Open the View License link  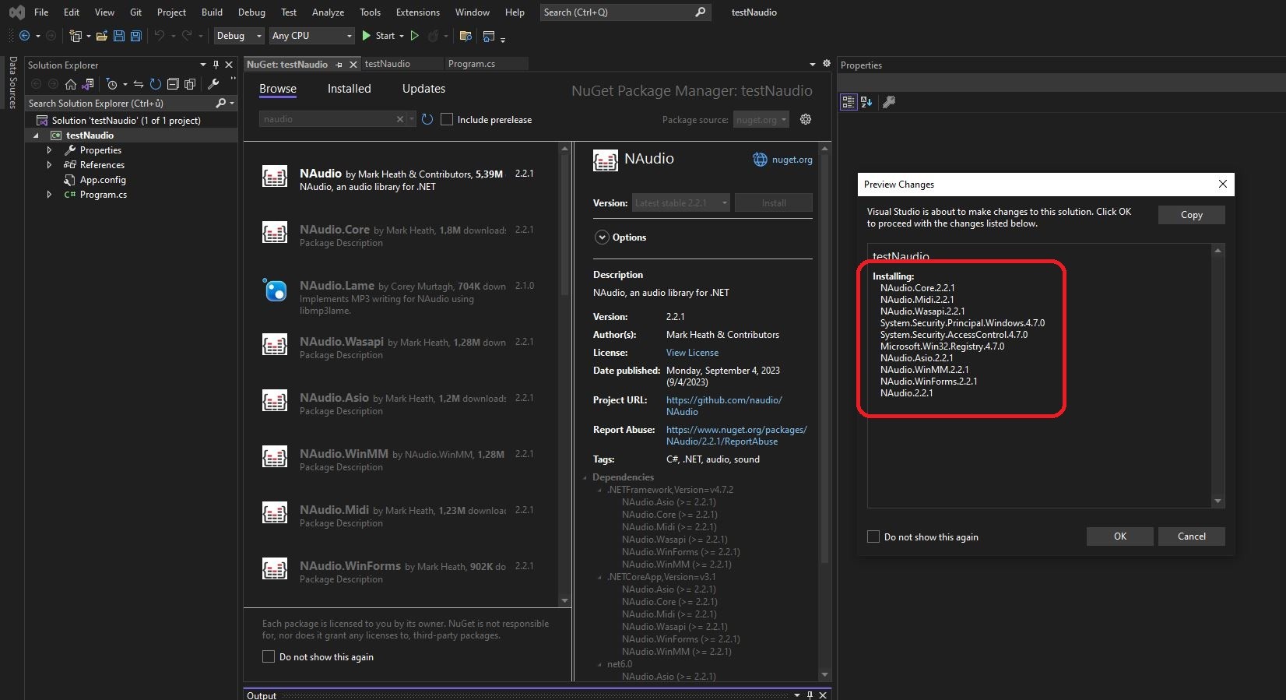coord(692,353)
